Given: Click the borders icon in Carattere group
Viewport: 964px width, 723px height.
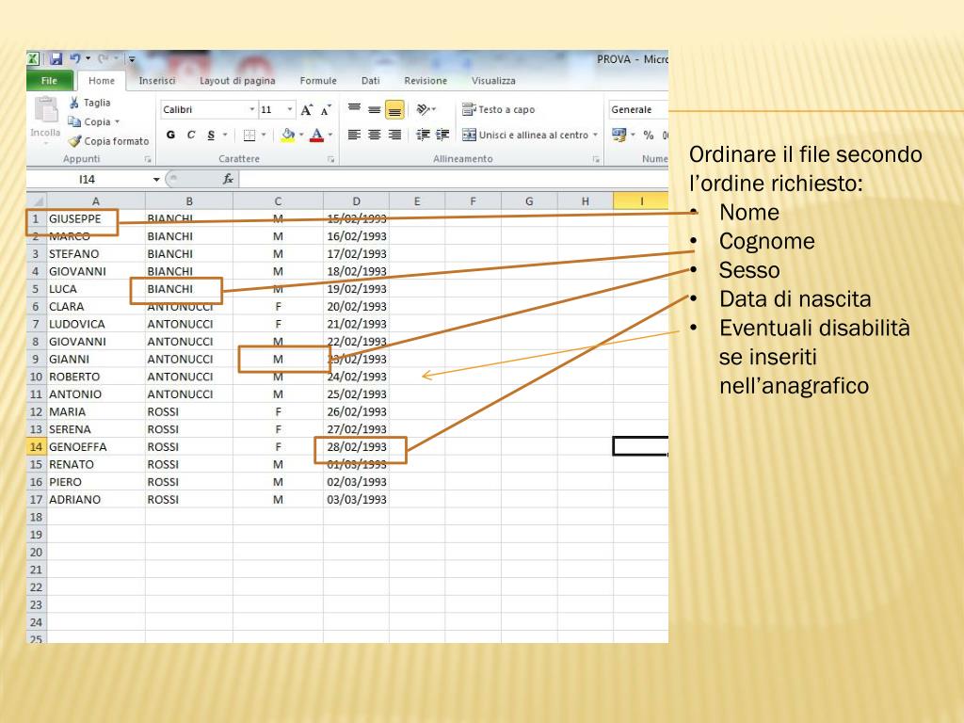Looking at the screenshot, I should 249,136.
